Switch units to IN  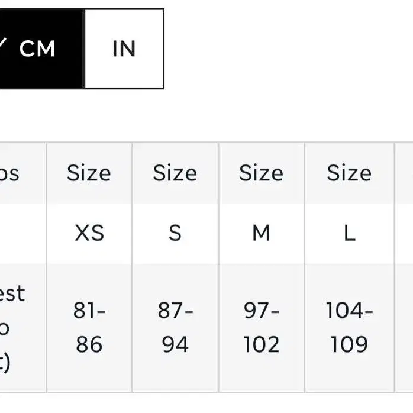point(124,49)
